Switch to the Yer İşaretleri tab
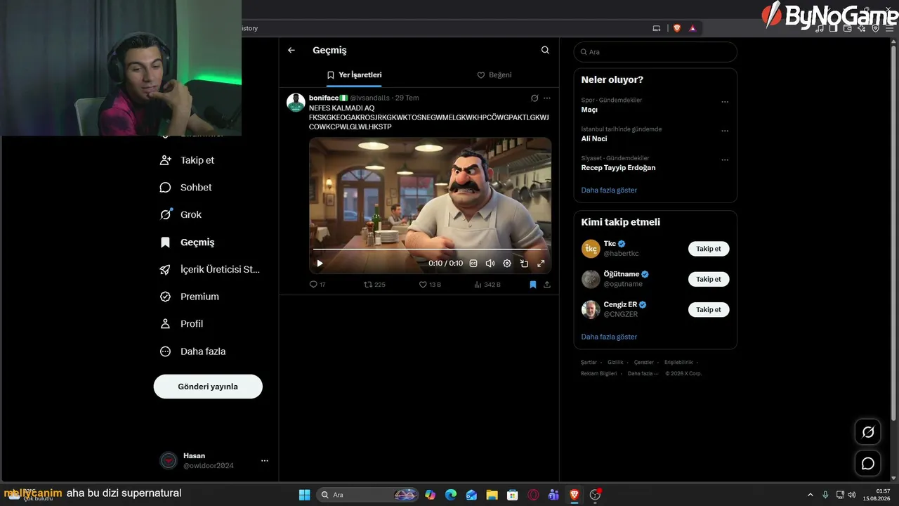899x506 pixels. [x=354, y=75]
